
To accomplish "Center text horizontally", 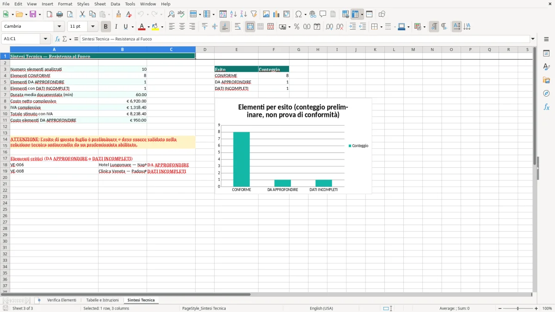I will pyautogui.click(x=182, y=27).
